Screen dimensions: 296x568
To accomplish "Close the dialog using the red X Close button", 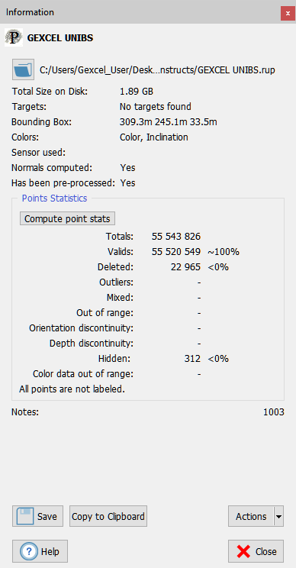I will (x=256, y=551).
